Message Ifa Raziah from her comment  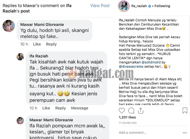point(80,108)
